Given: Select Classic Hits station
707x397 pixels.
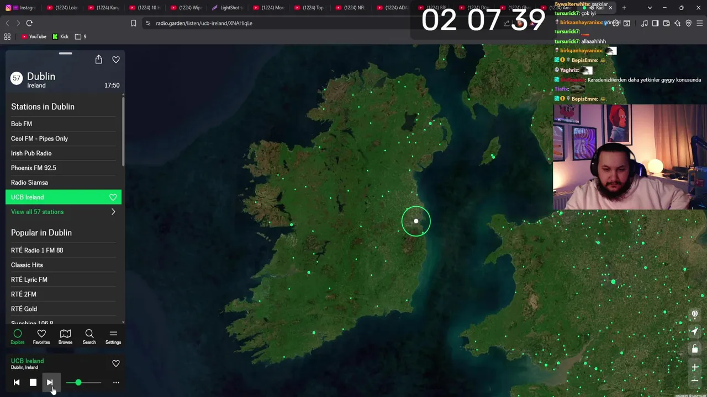Looking at the screenshot, I should click(x=64, y=265).
